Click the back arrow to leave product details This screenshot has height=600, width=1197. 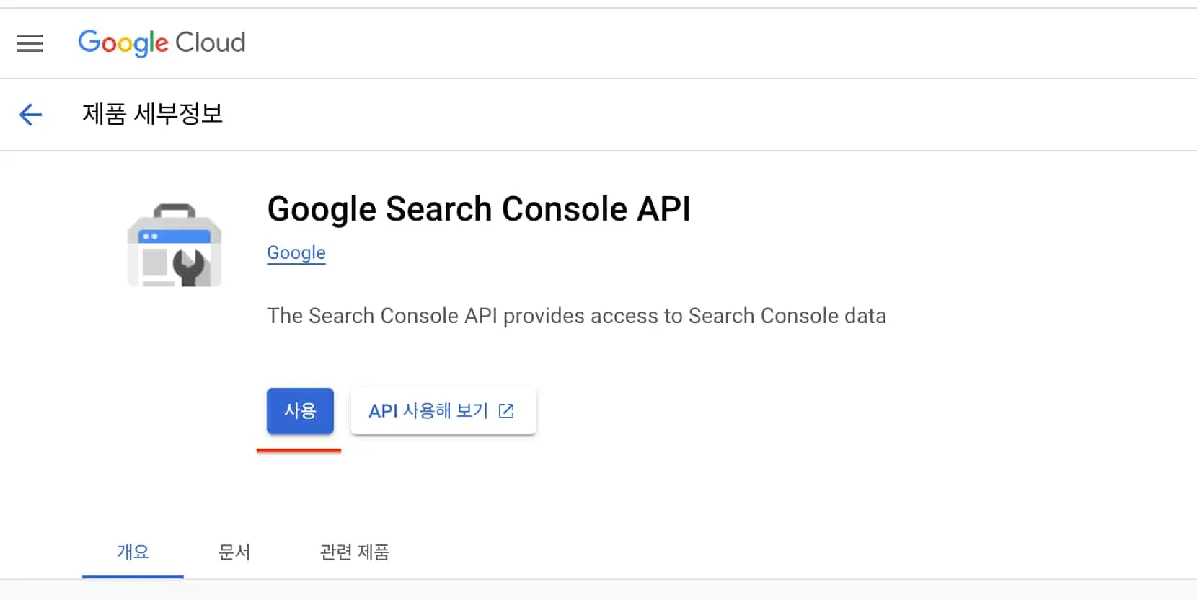click(x=30, y=115)
